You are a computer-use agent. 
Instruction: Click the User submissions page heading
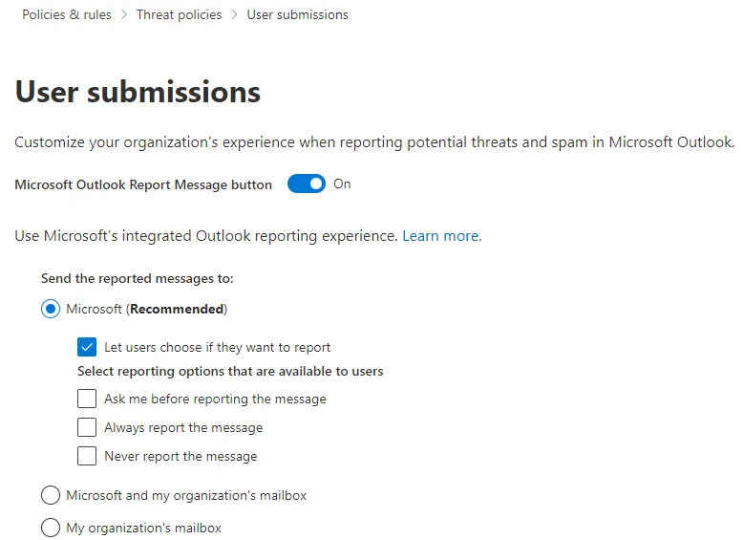tap(138, 92)
